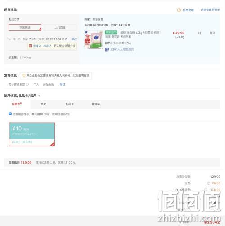Click the 7-day return support icon
The width and height of the screenshot is (225, 226).
coord(107,49)
